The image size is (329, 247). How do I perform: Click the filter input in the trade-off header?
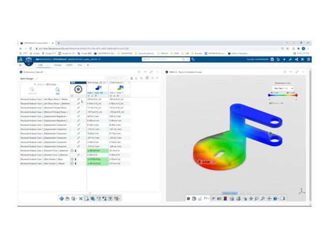pyautogui.click(x=117, y=78)
